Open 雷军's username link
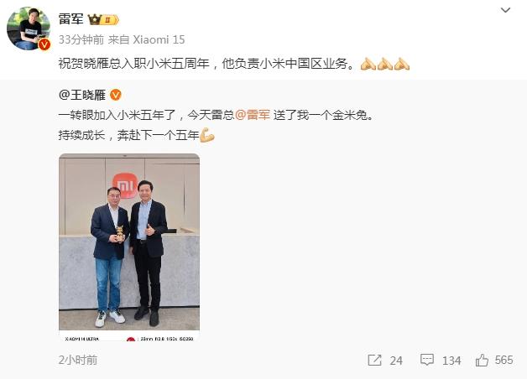This screenshot has width=527, height=379. pyautogui.click(x=71, y=18)
